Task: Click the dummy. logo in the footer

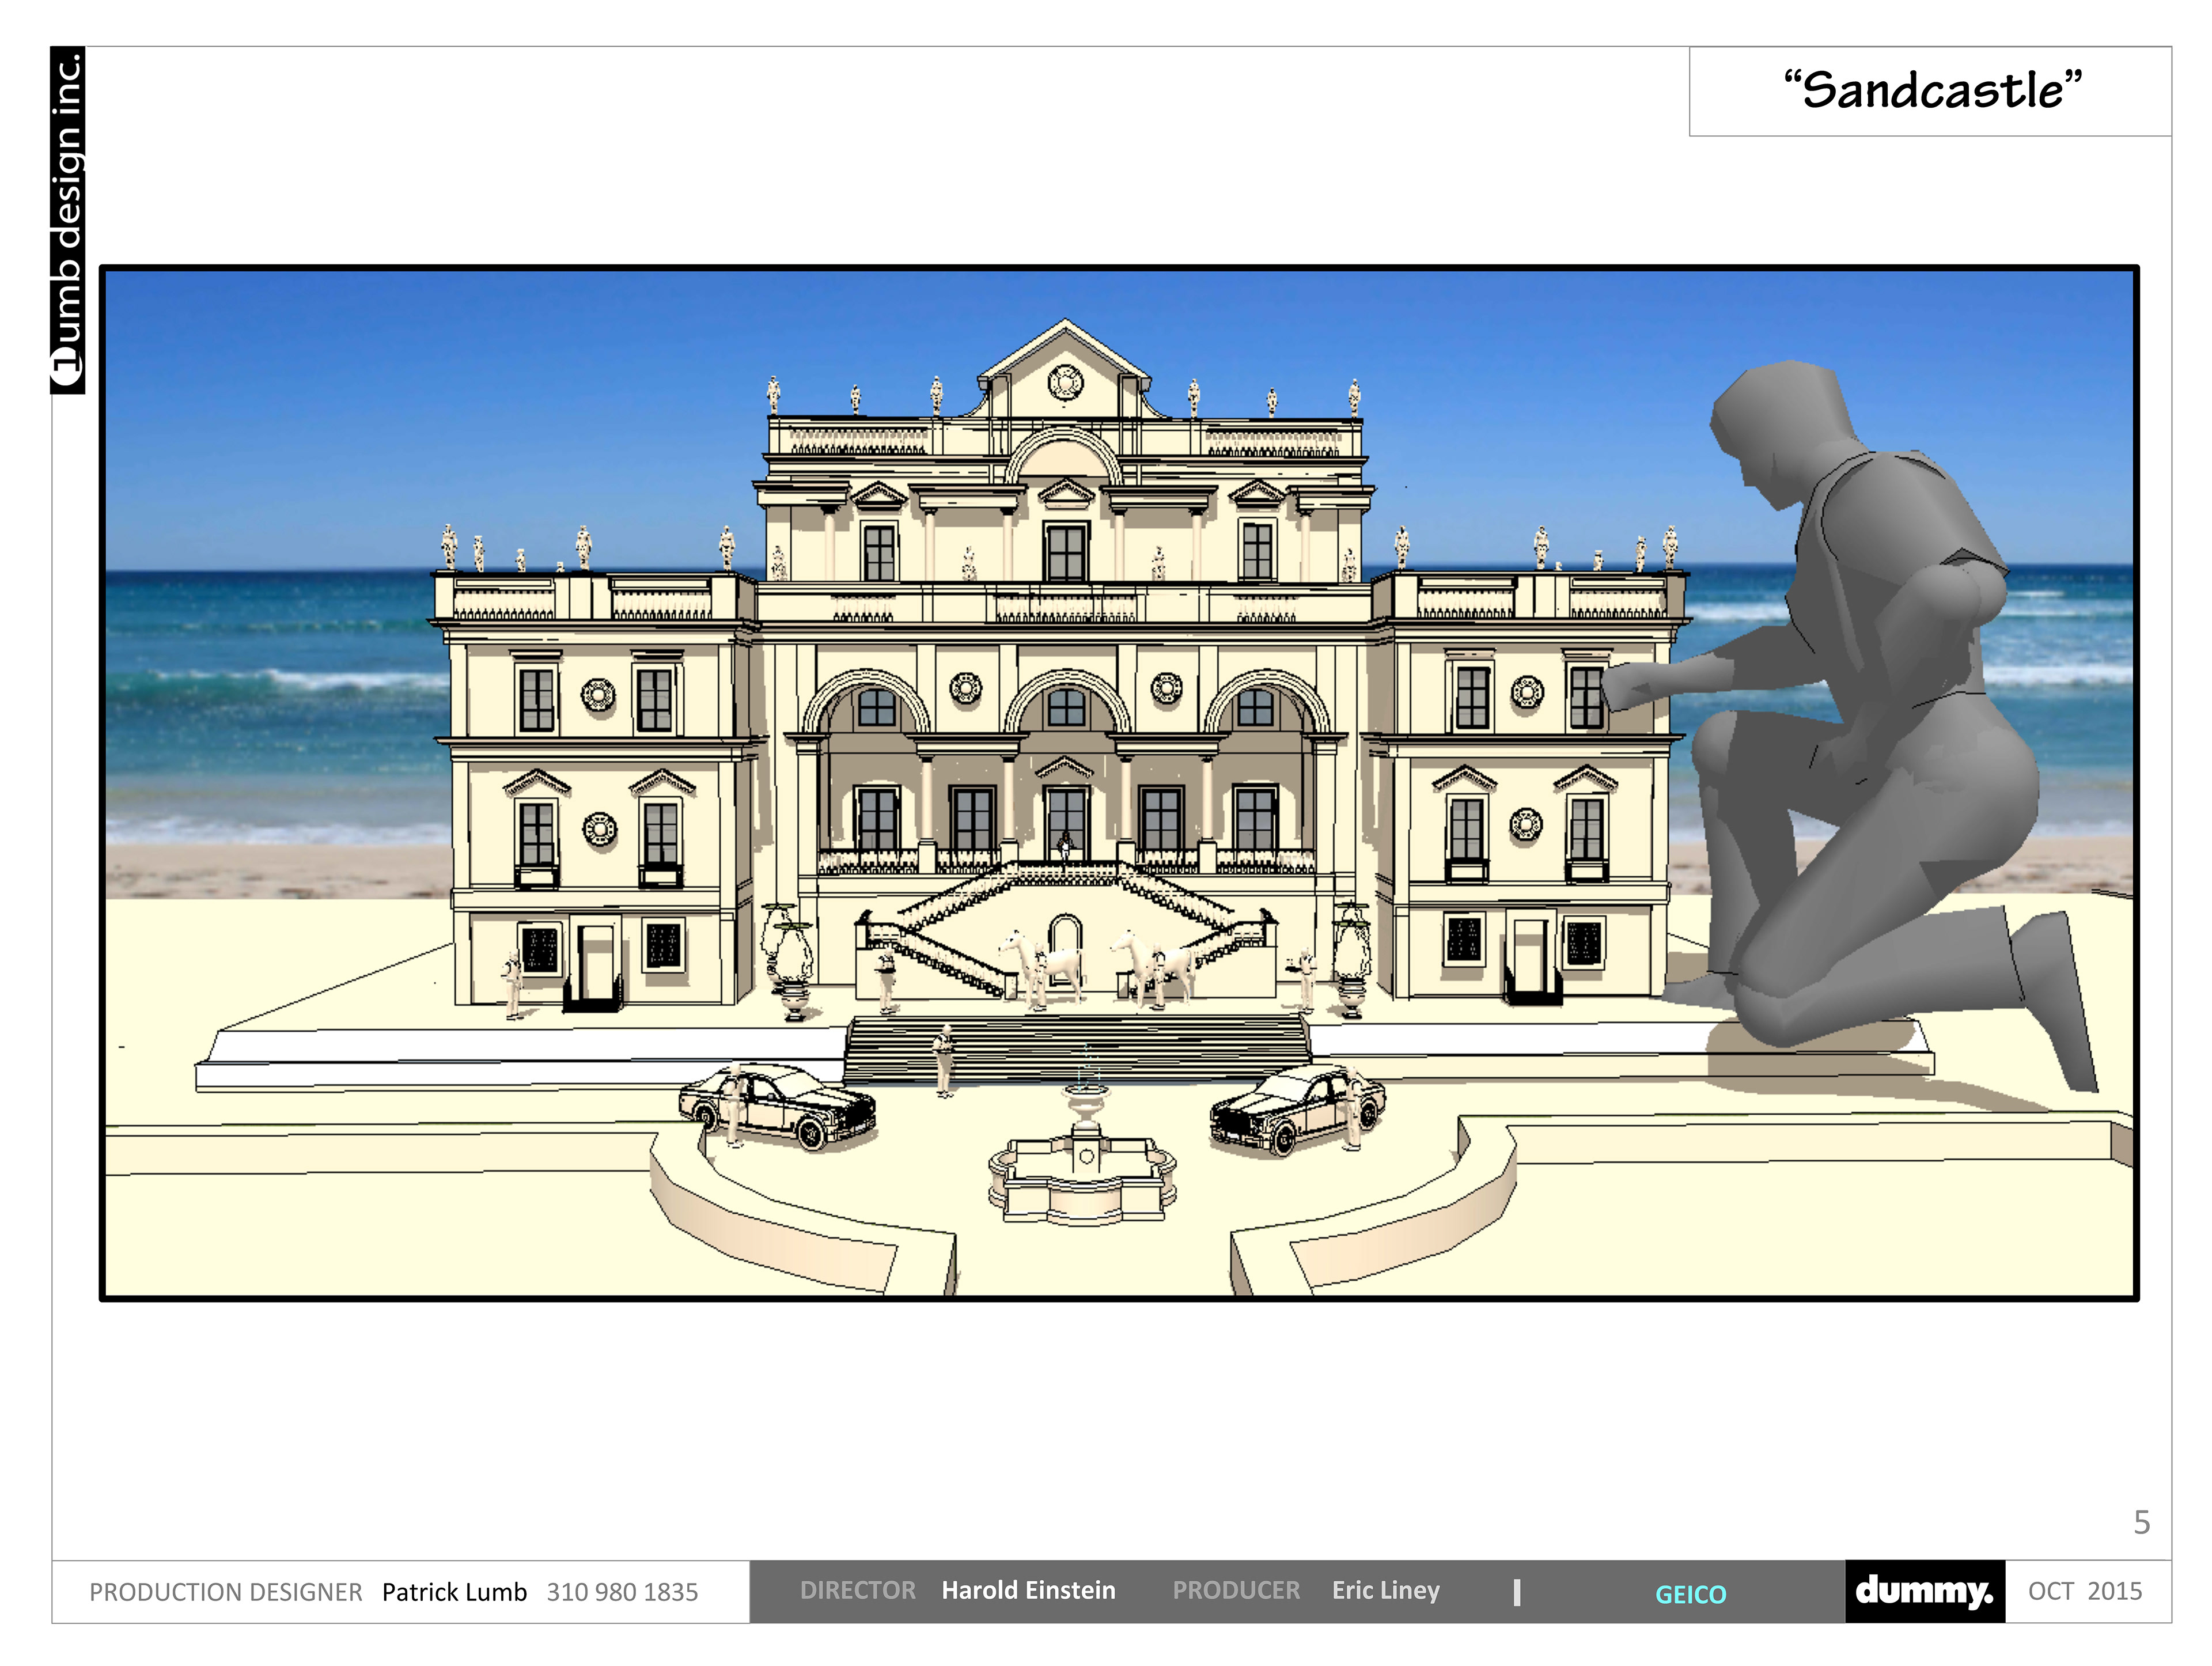Action: click(x=1924, y=1590)
